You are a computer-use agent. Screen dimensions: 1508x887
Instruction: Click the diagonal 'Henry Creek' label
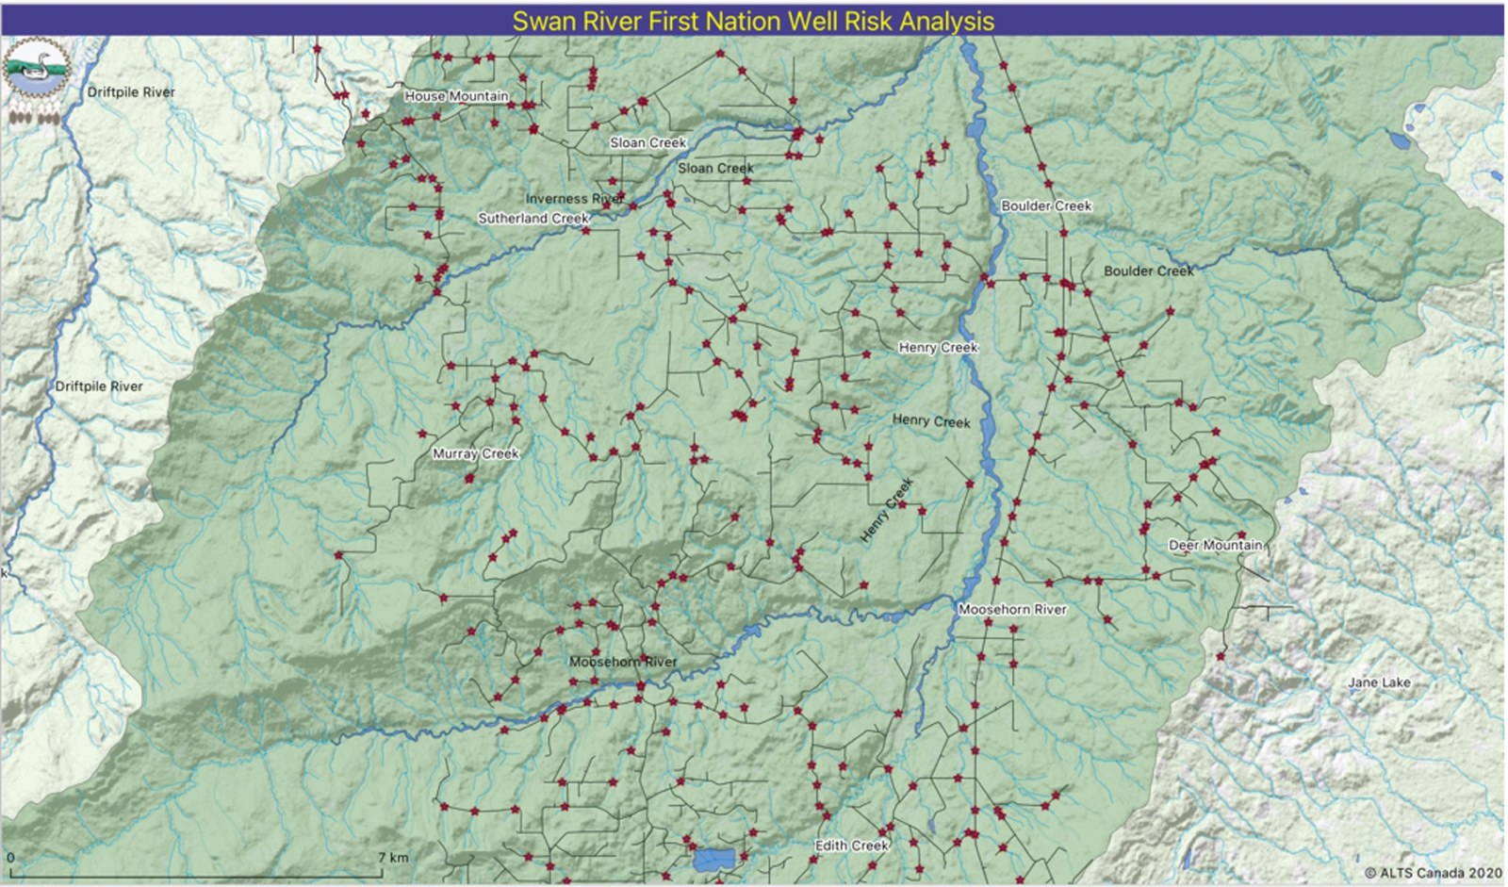click(888, 510)
